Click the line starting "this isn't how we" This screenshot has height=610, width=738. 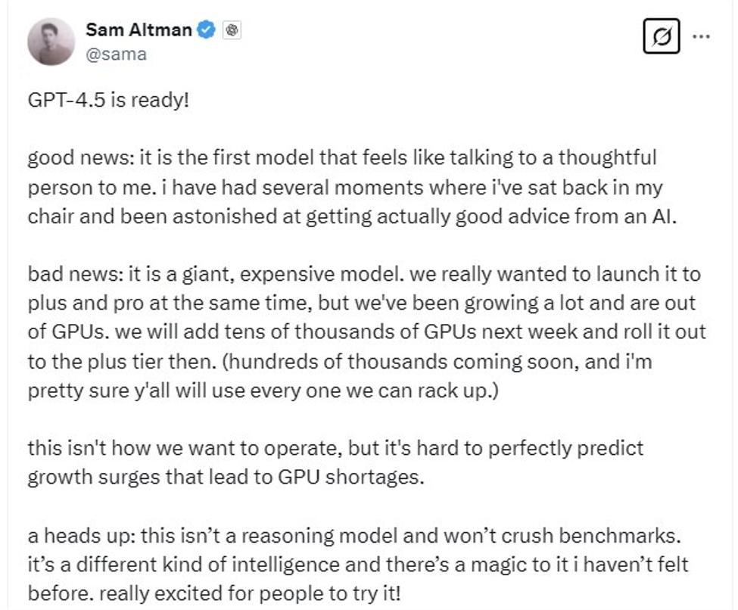point(335,448)
